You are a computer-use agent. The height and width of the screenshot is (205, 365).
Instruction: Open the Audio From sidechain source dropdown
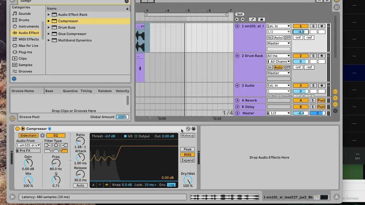click(x=28, y=145)
